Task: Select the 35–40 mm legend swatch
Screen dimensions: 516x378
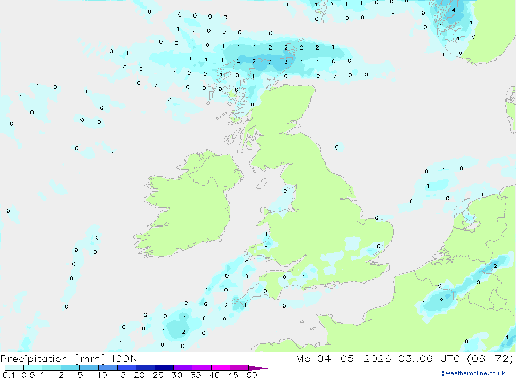Action: (x=202, y=368)
